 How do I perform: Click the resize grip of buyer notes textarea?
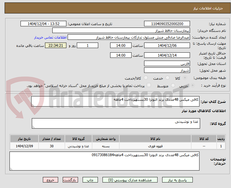pos(11,169)
